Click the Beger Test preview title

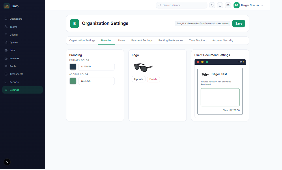[219, 74]
